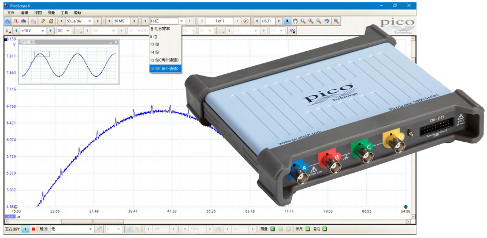Decrease timebase with left arrow
Image resolution: width=487 pixels, height=238 pixels.
point(61,21)
